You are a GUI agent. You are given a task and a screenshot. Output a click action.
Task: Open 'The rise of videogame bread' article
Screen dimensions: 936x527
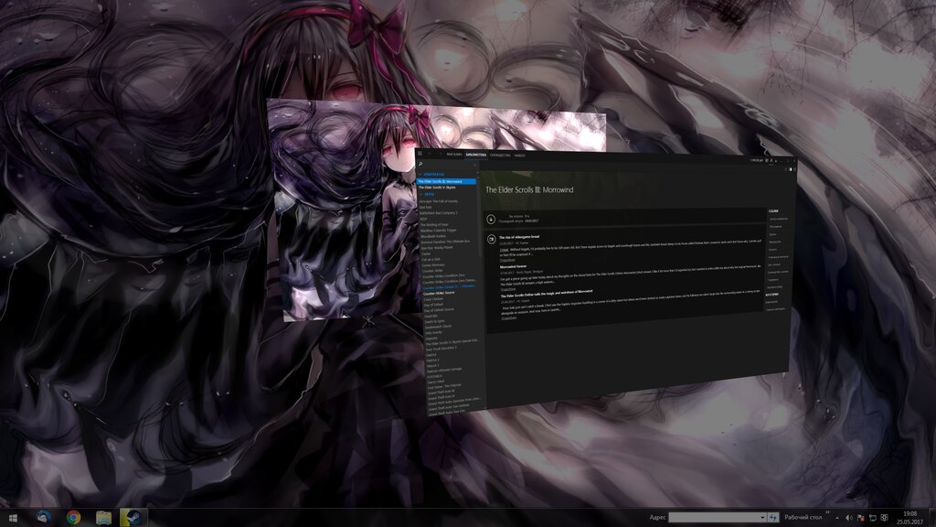pyautogui.click(x=519, y=238)
